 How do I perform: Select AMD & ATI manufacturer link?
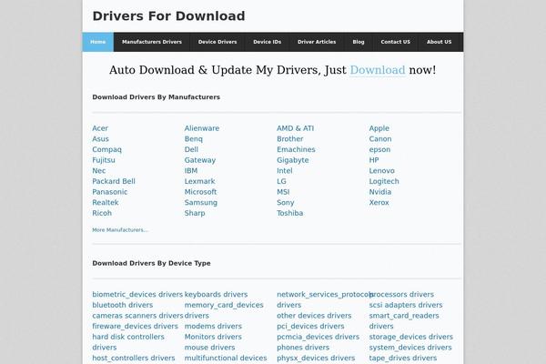coord(295,128)
